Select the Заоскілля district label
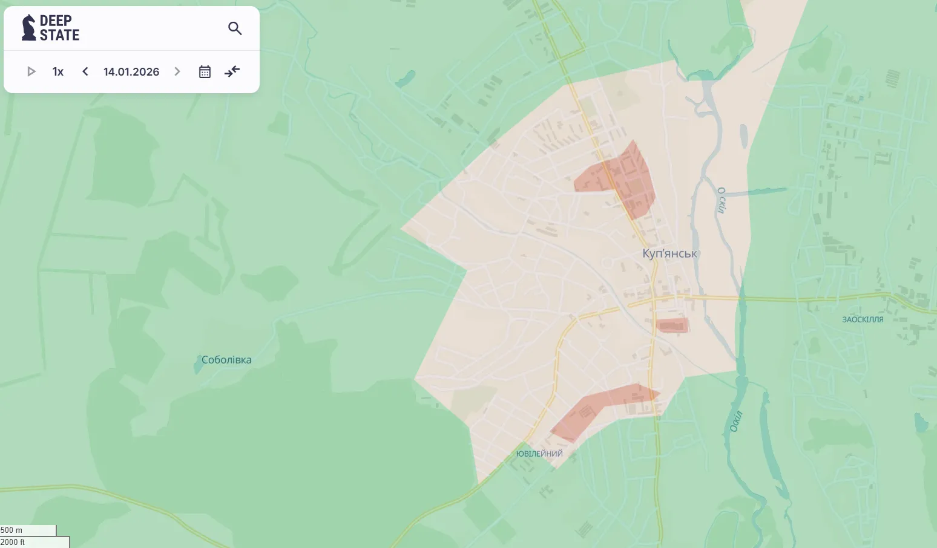This screenshot has height=548, width=937. point(863,319)
